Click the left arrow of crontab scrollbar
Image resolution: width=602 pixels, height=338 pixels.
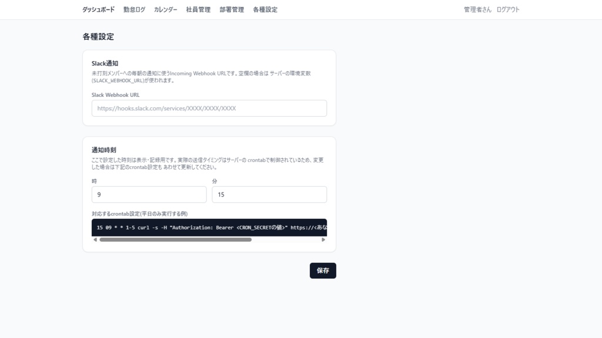(95, 239)
